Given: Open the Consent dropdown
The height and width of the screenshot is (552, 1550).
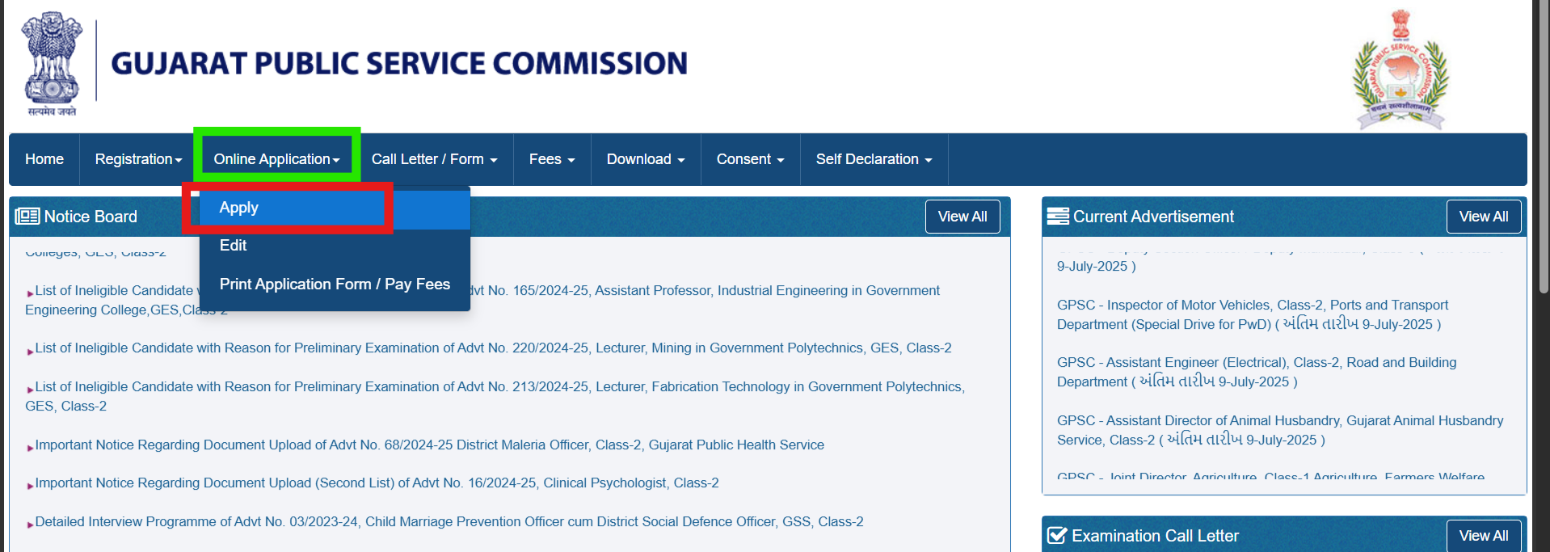Looking at the screenshot, I should [x=750, y=159].
